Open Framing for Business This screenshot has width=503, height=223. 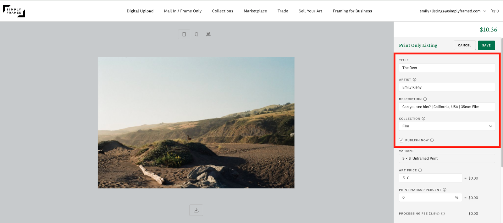(352, 11)
